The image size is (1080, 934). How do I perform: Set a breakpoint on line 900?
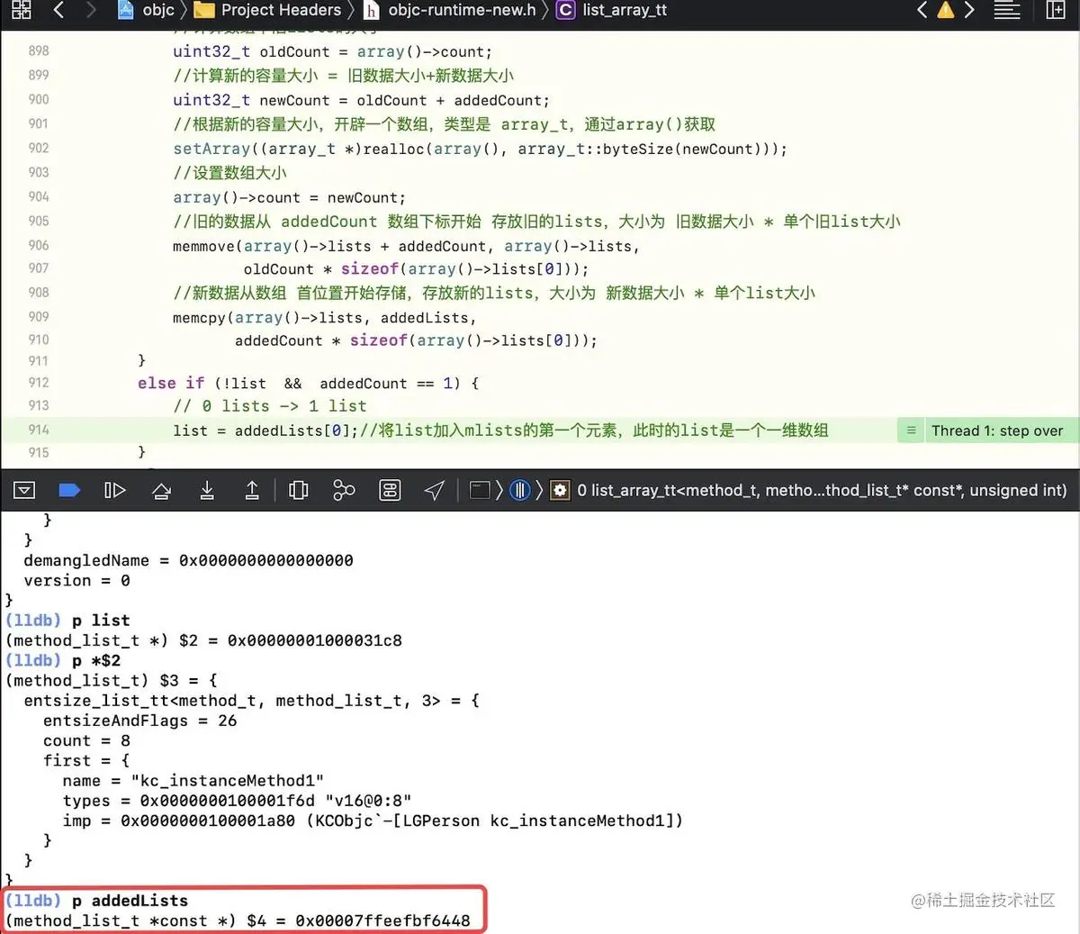39,100
